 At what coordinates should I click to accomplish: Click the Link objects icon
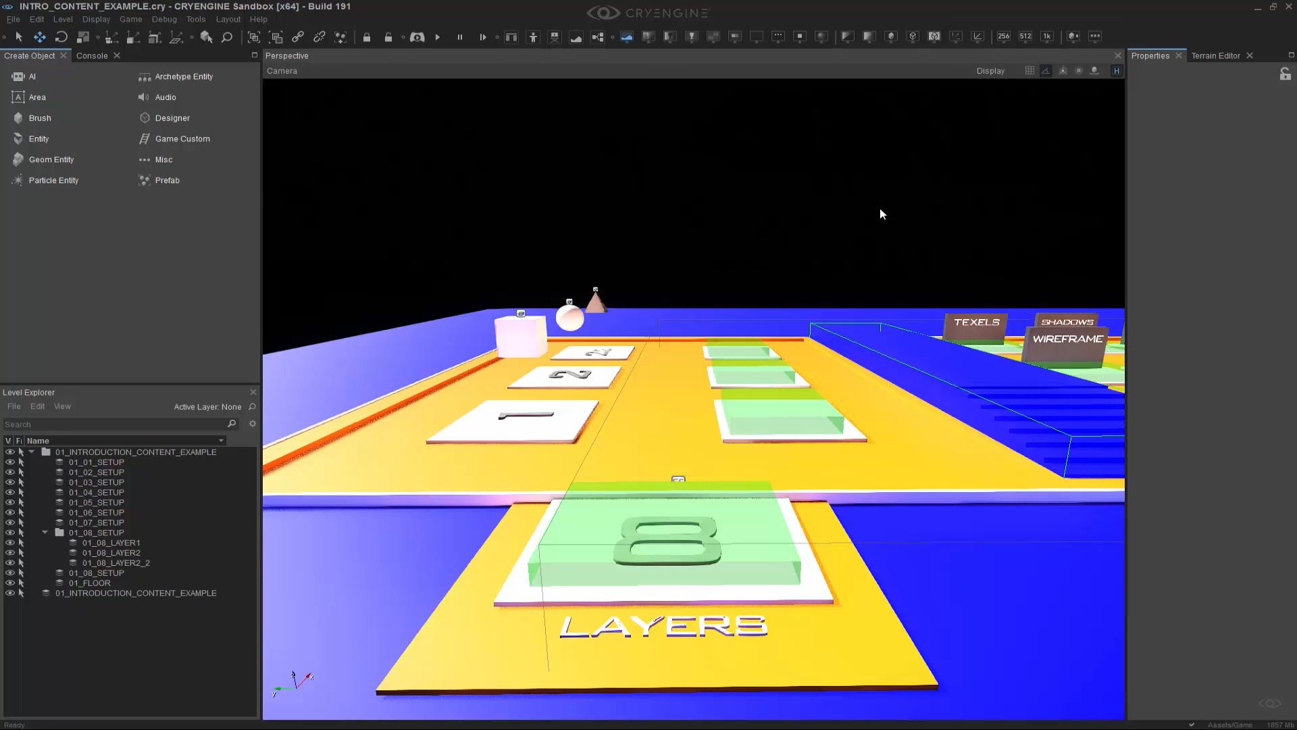[297, 37]
